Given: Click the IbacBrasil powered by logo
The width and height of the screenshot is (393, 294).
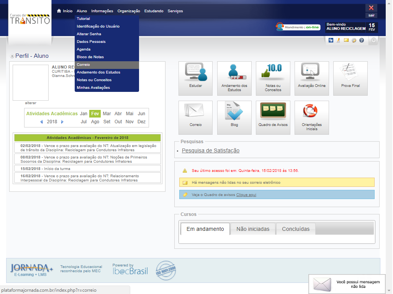Looking at the screenshot, I should (x=130, y=269).
